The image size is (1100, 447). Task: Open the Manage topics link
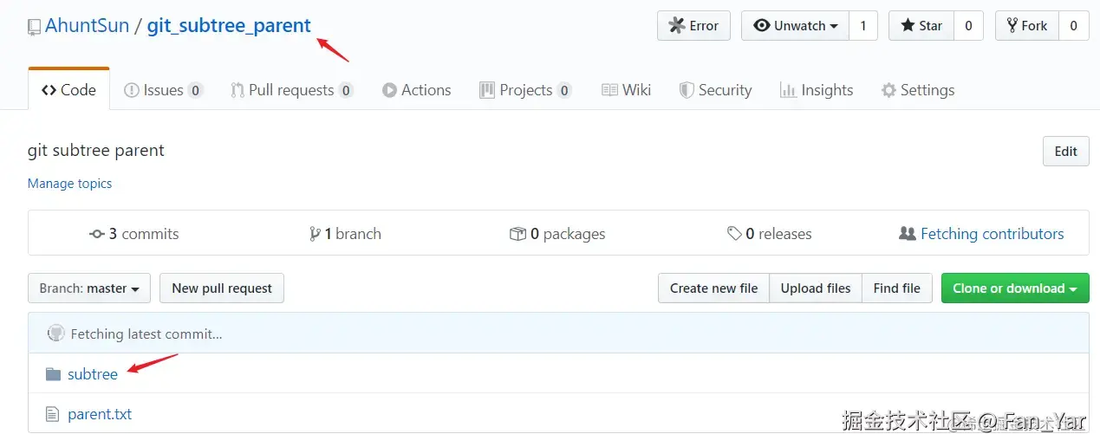(69, 184)
